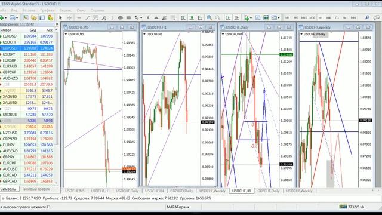The width and height of the screenshot is (382, 215).
Task: Switch timeframe to D1
Action: coord(337,18)
